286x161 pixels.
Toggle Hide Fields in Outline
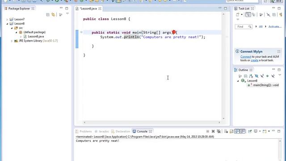(x=257, y=76)
